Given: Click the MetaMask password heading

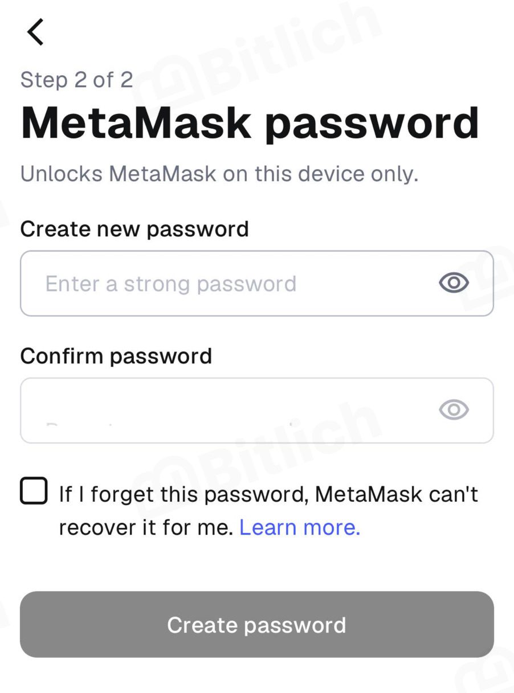Looking at the screenshot, I should 250,123.
